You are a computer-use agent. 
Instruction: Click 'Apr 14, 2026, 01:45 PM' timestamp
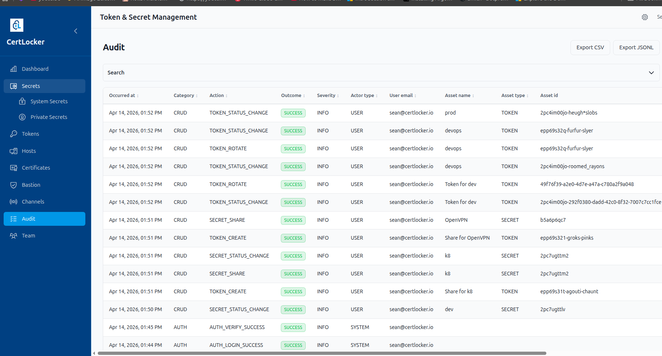pos(135,328)
